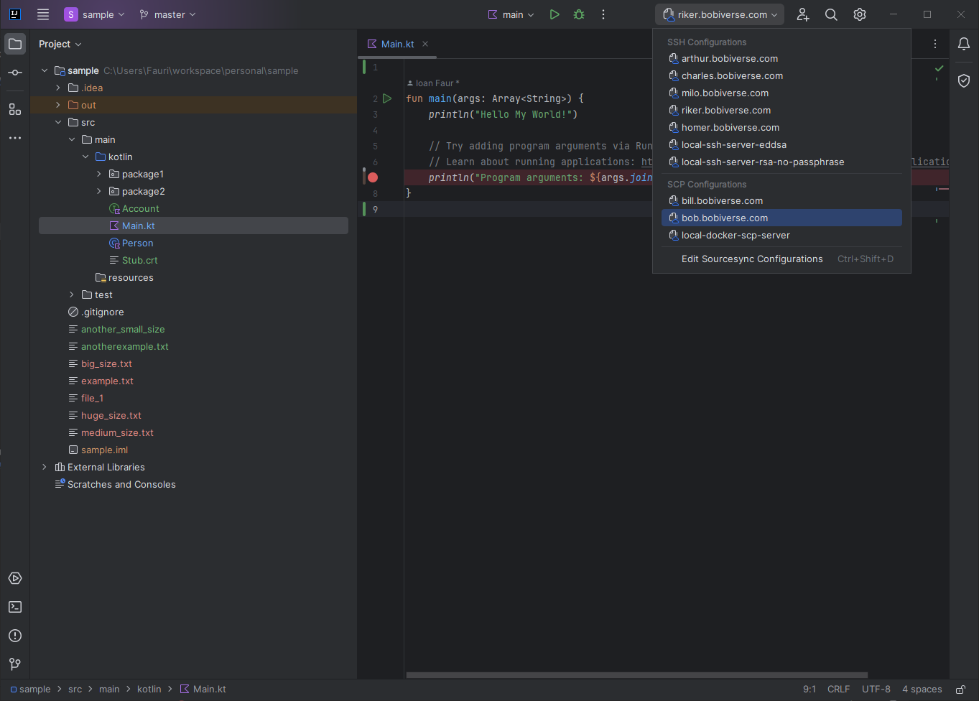Open the Project tool window icon
The width and height of the screenshot is (979, 701).
(15, 44)
